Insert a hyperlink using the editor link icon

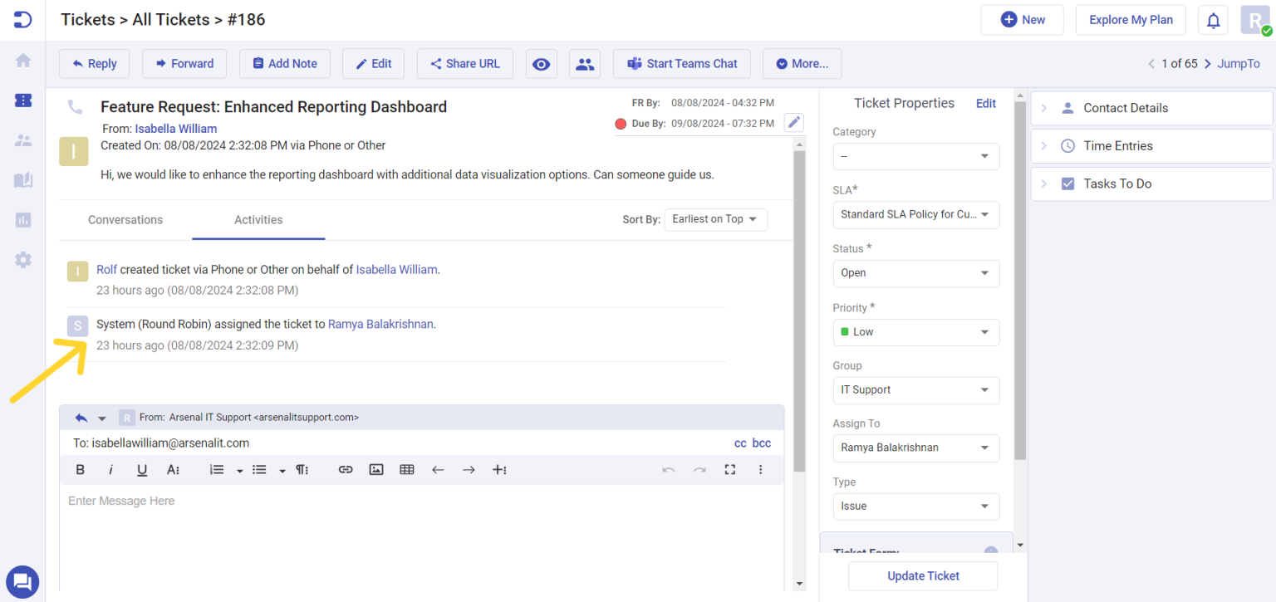coord(346,469)
